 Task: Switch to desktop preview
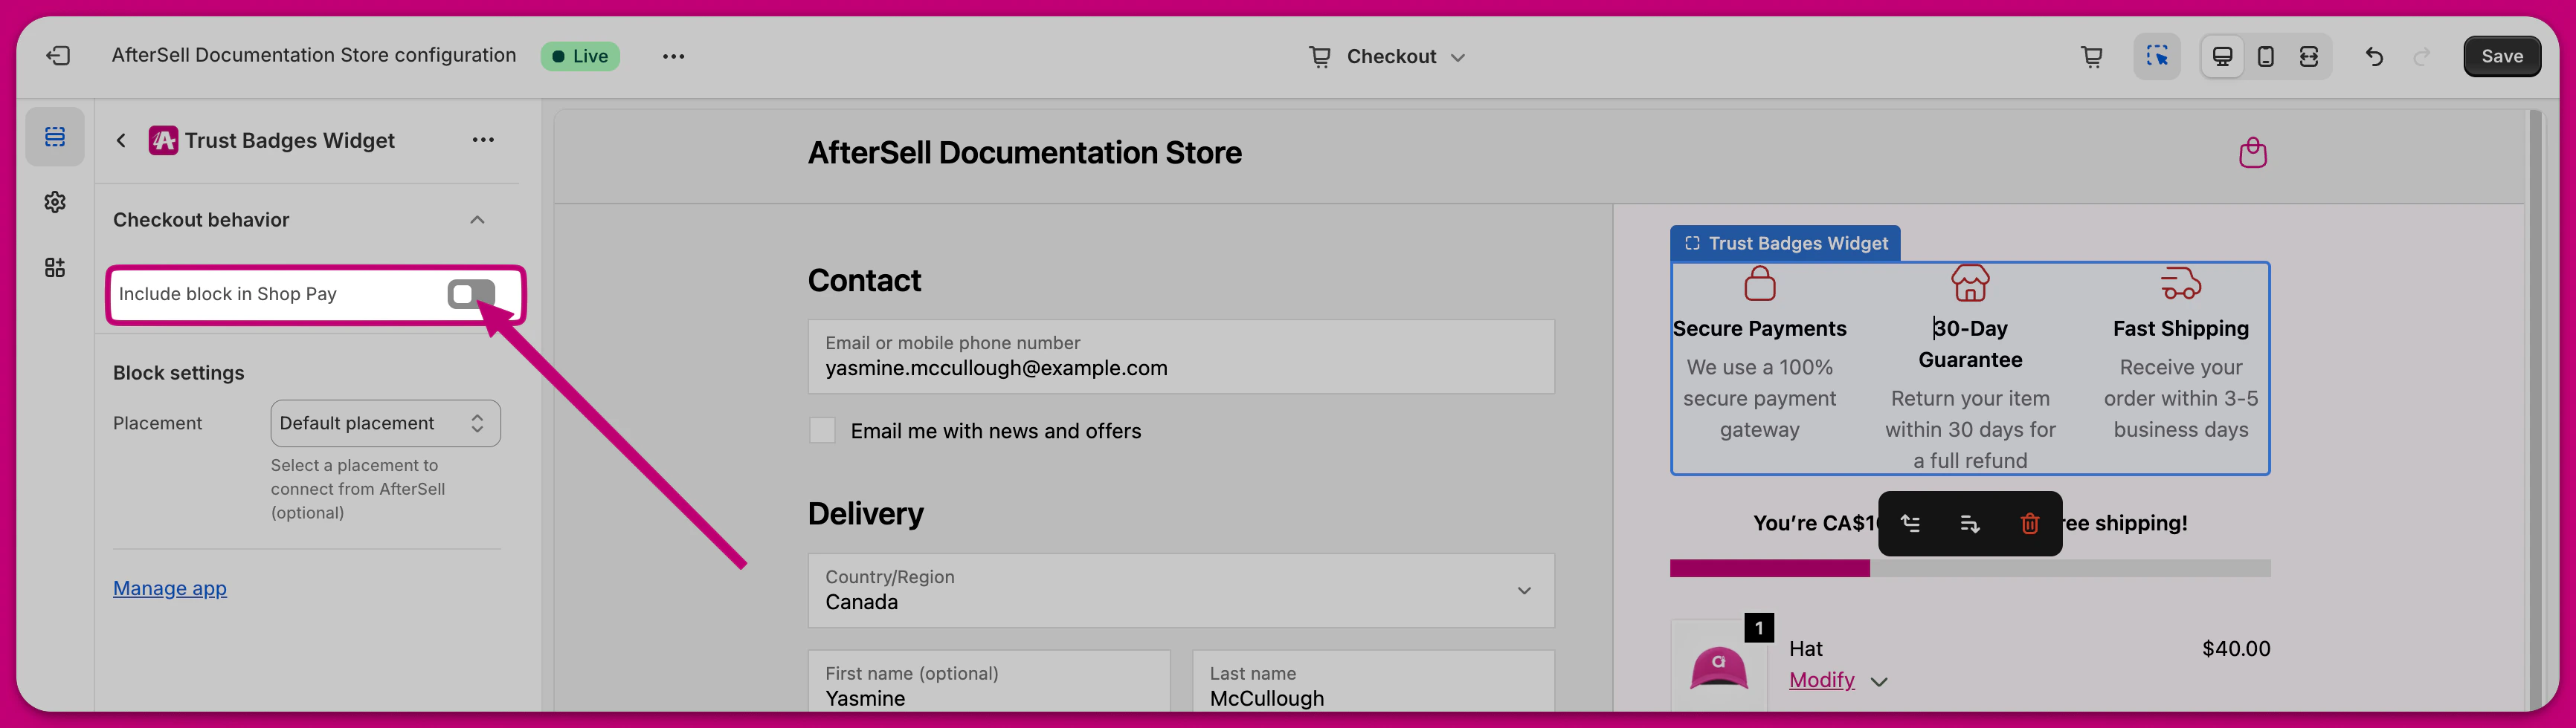tap(2222, 56)
